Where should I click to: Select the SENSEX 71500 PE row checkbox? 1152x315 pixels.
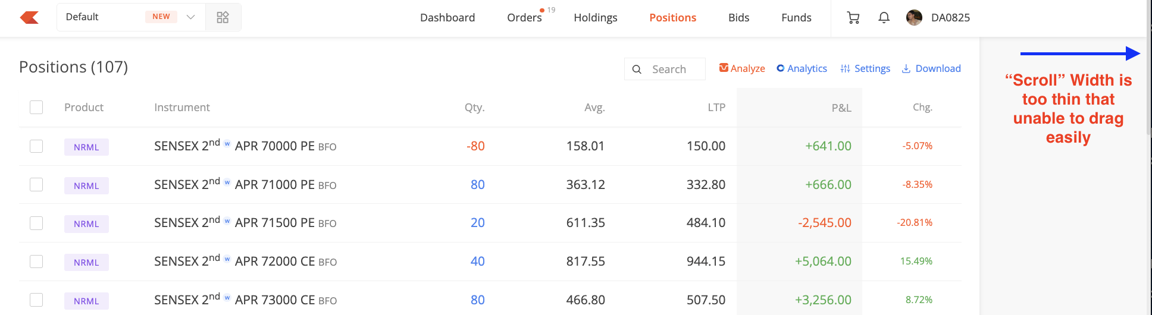pyautogui.click(x=36, y=223)
